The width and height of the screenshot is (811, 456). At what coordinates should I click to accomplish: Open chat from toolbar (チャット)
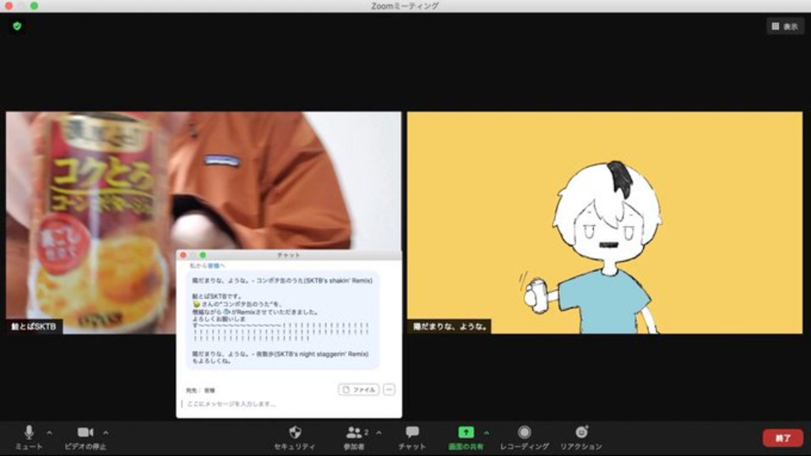(412, 437)
